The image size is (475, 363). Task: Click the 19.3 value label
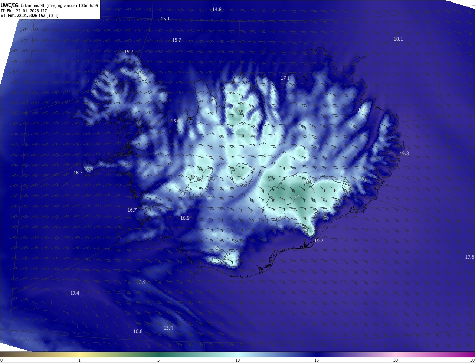pyautogui.click(x=404, y=153)
